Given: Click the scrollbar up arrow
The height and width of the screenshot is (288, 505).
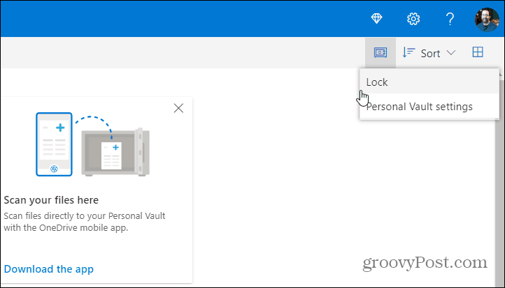Looking at the screenshot, I should (x=500, y=74).
